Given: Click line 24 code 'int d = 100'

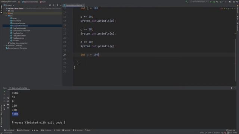Looking at the screenshot, I should click(x=90, y=55).
